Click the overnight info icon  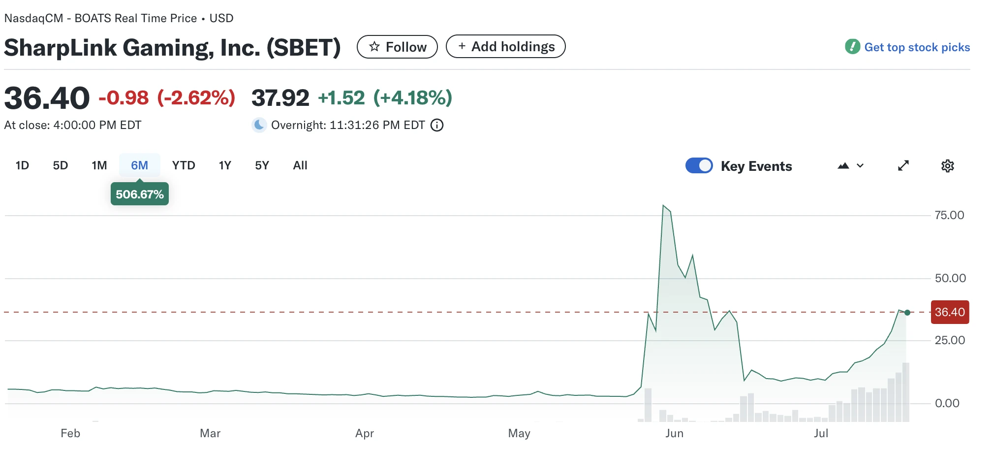tap(437, 125)
